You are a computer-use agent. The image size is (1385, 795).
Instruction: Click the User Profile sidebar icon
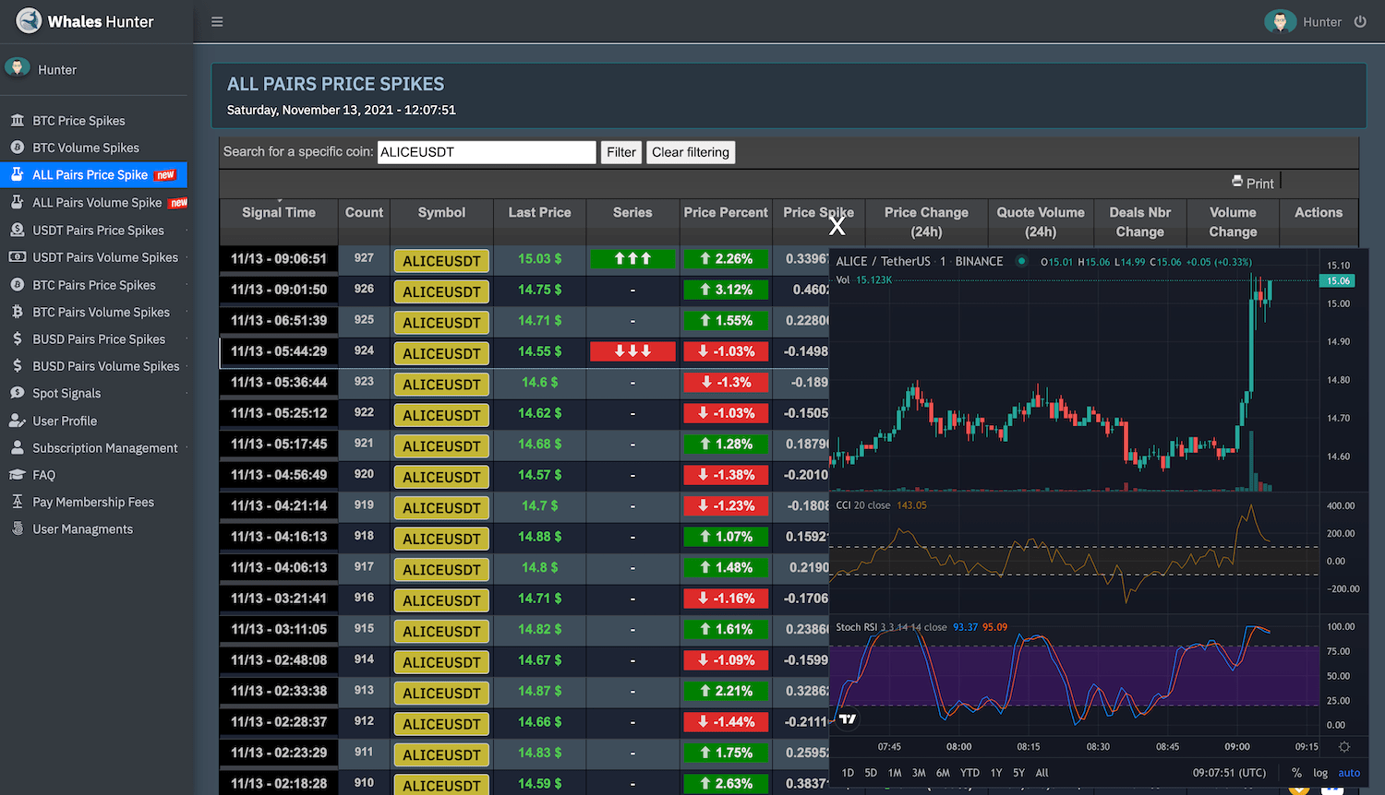pos(18,421)
